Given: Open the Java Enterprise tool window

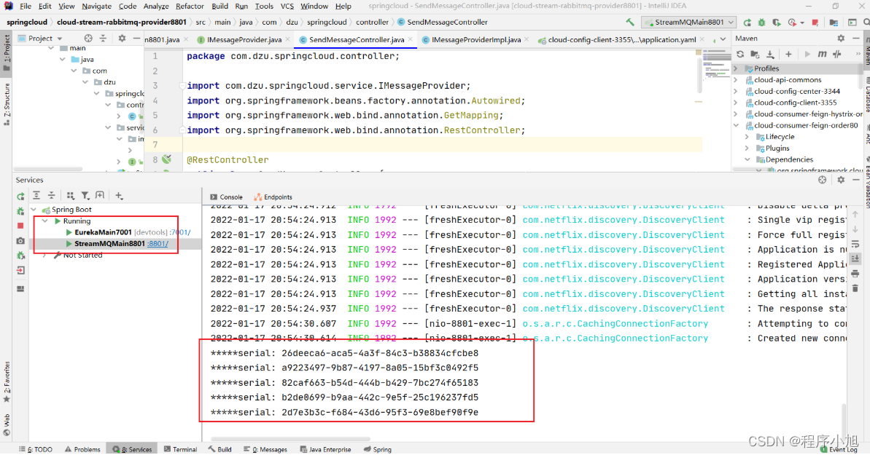Looking at the screenshot, I should (325, 449).
